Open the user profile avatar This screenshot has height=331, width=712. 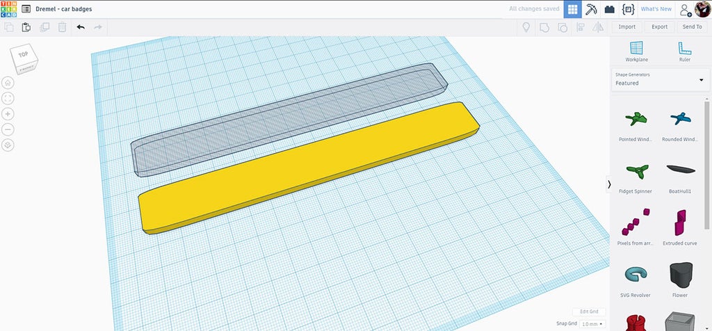702,8
